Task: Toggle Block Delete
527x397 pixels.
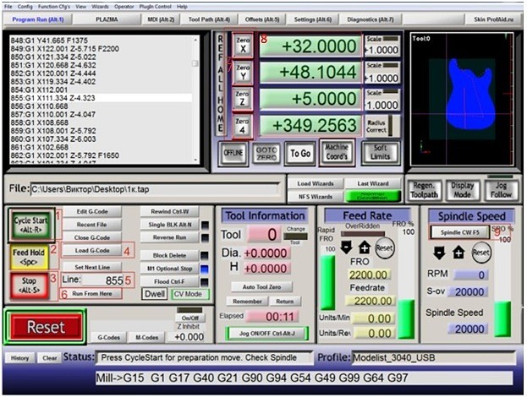Action: [170, 255]
